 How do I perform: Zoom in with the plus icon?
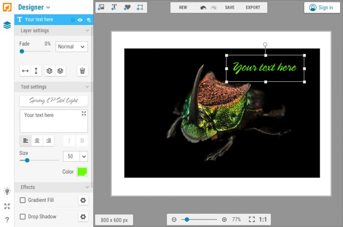pos(224,220)
